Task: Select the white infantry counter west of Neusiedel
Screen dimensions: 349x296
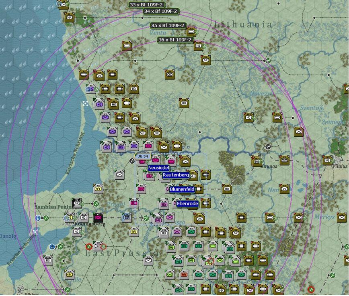Action: [x=119, y=175]
